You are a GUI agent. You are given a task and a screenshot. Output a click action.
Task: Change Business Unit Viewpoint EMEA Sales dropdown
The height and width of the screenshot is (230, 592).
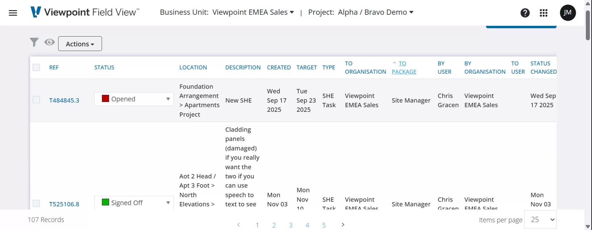coord(253,12)
